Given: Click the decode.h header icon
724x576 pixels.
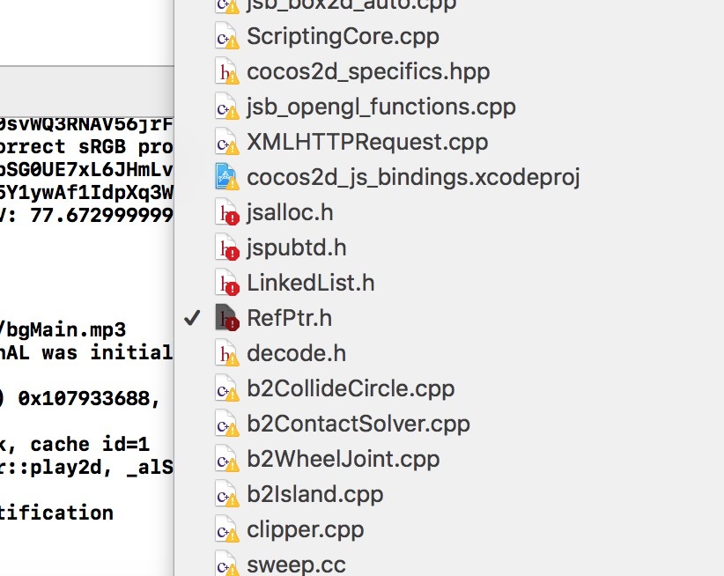Looking at the screenshot, I should point(227,354).
